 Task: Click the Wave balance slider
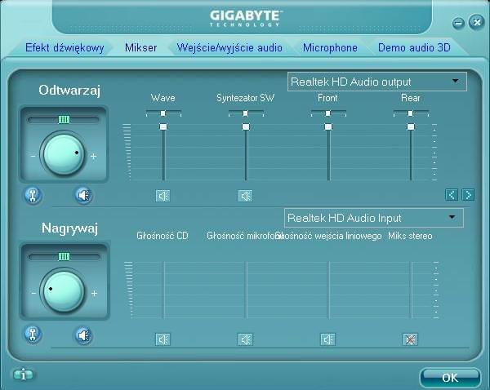[x=163, y=113]
